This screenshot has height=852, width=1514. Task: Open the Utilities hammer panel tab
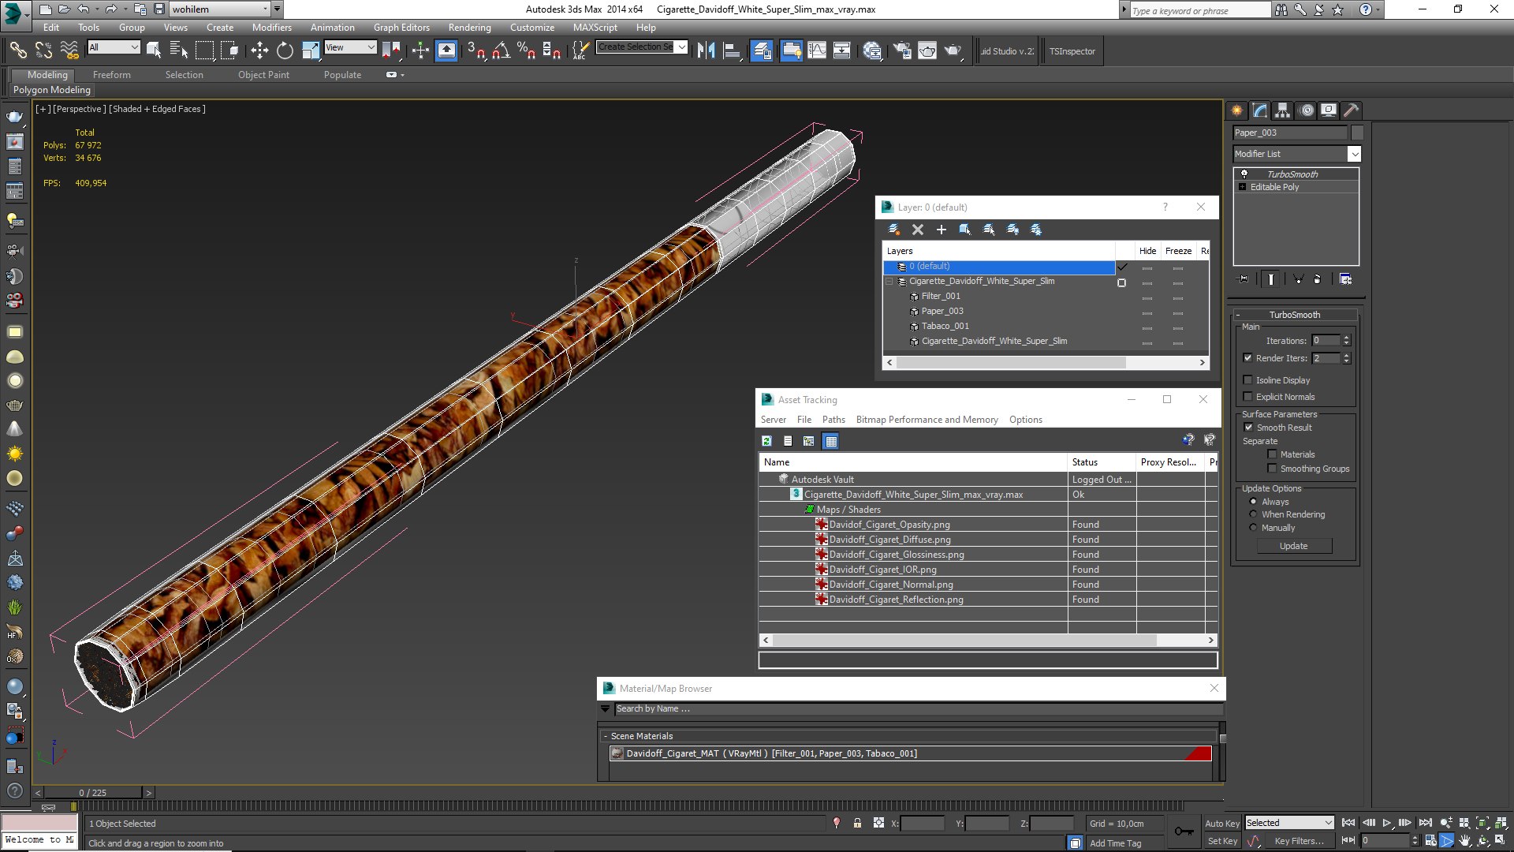click(x=1351, y=110)
